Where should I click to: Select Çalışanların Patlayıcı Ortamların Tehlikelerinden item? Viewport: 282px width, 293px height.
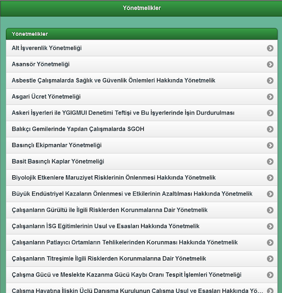(x=141, y=243)
